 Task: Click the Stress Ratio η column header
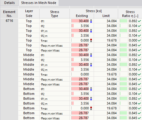pyautogui.click(x=130, y=14)
